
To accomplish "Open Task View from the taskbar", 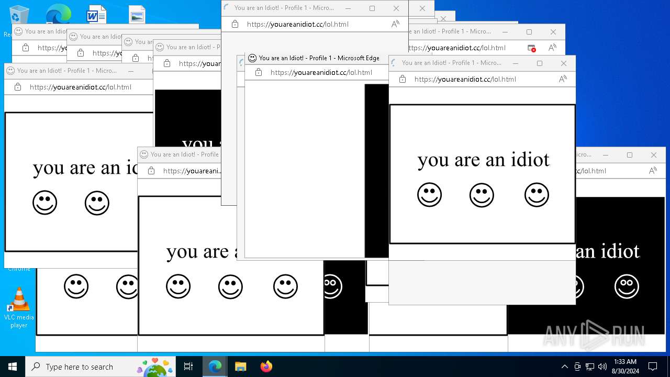I will [x=188, y=367].
